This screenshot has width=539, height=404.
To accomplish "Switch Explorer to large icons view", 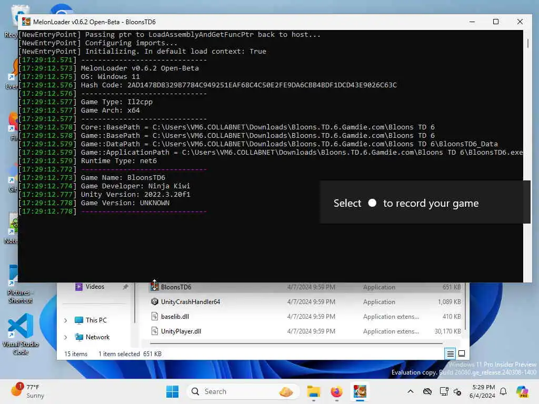I will (462, 353).
